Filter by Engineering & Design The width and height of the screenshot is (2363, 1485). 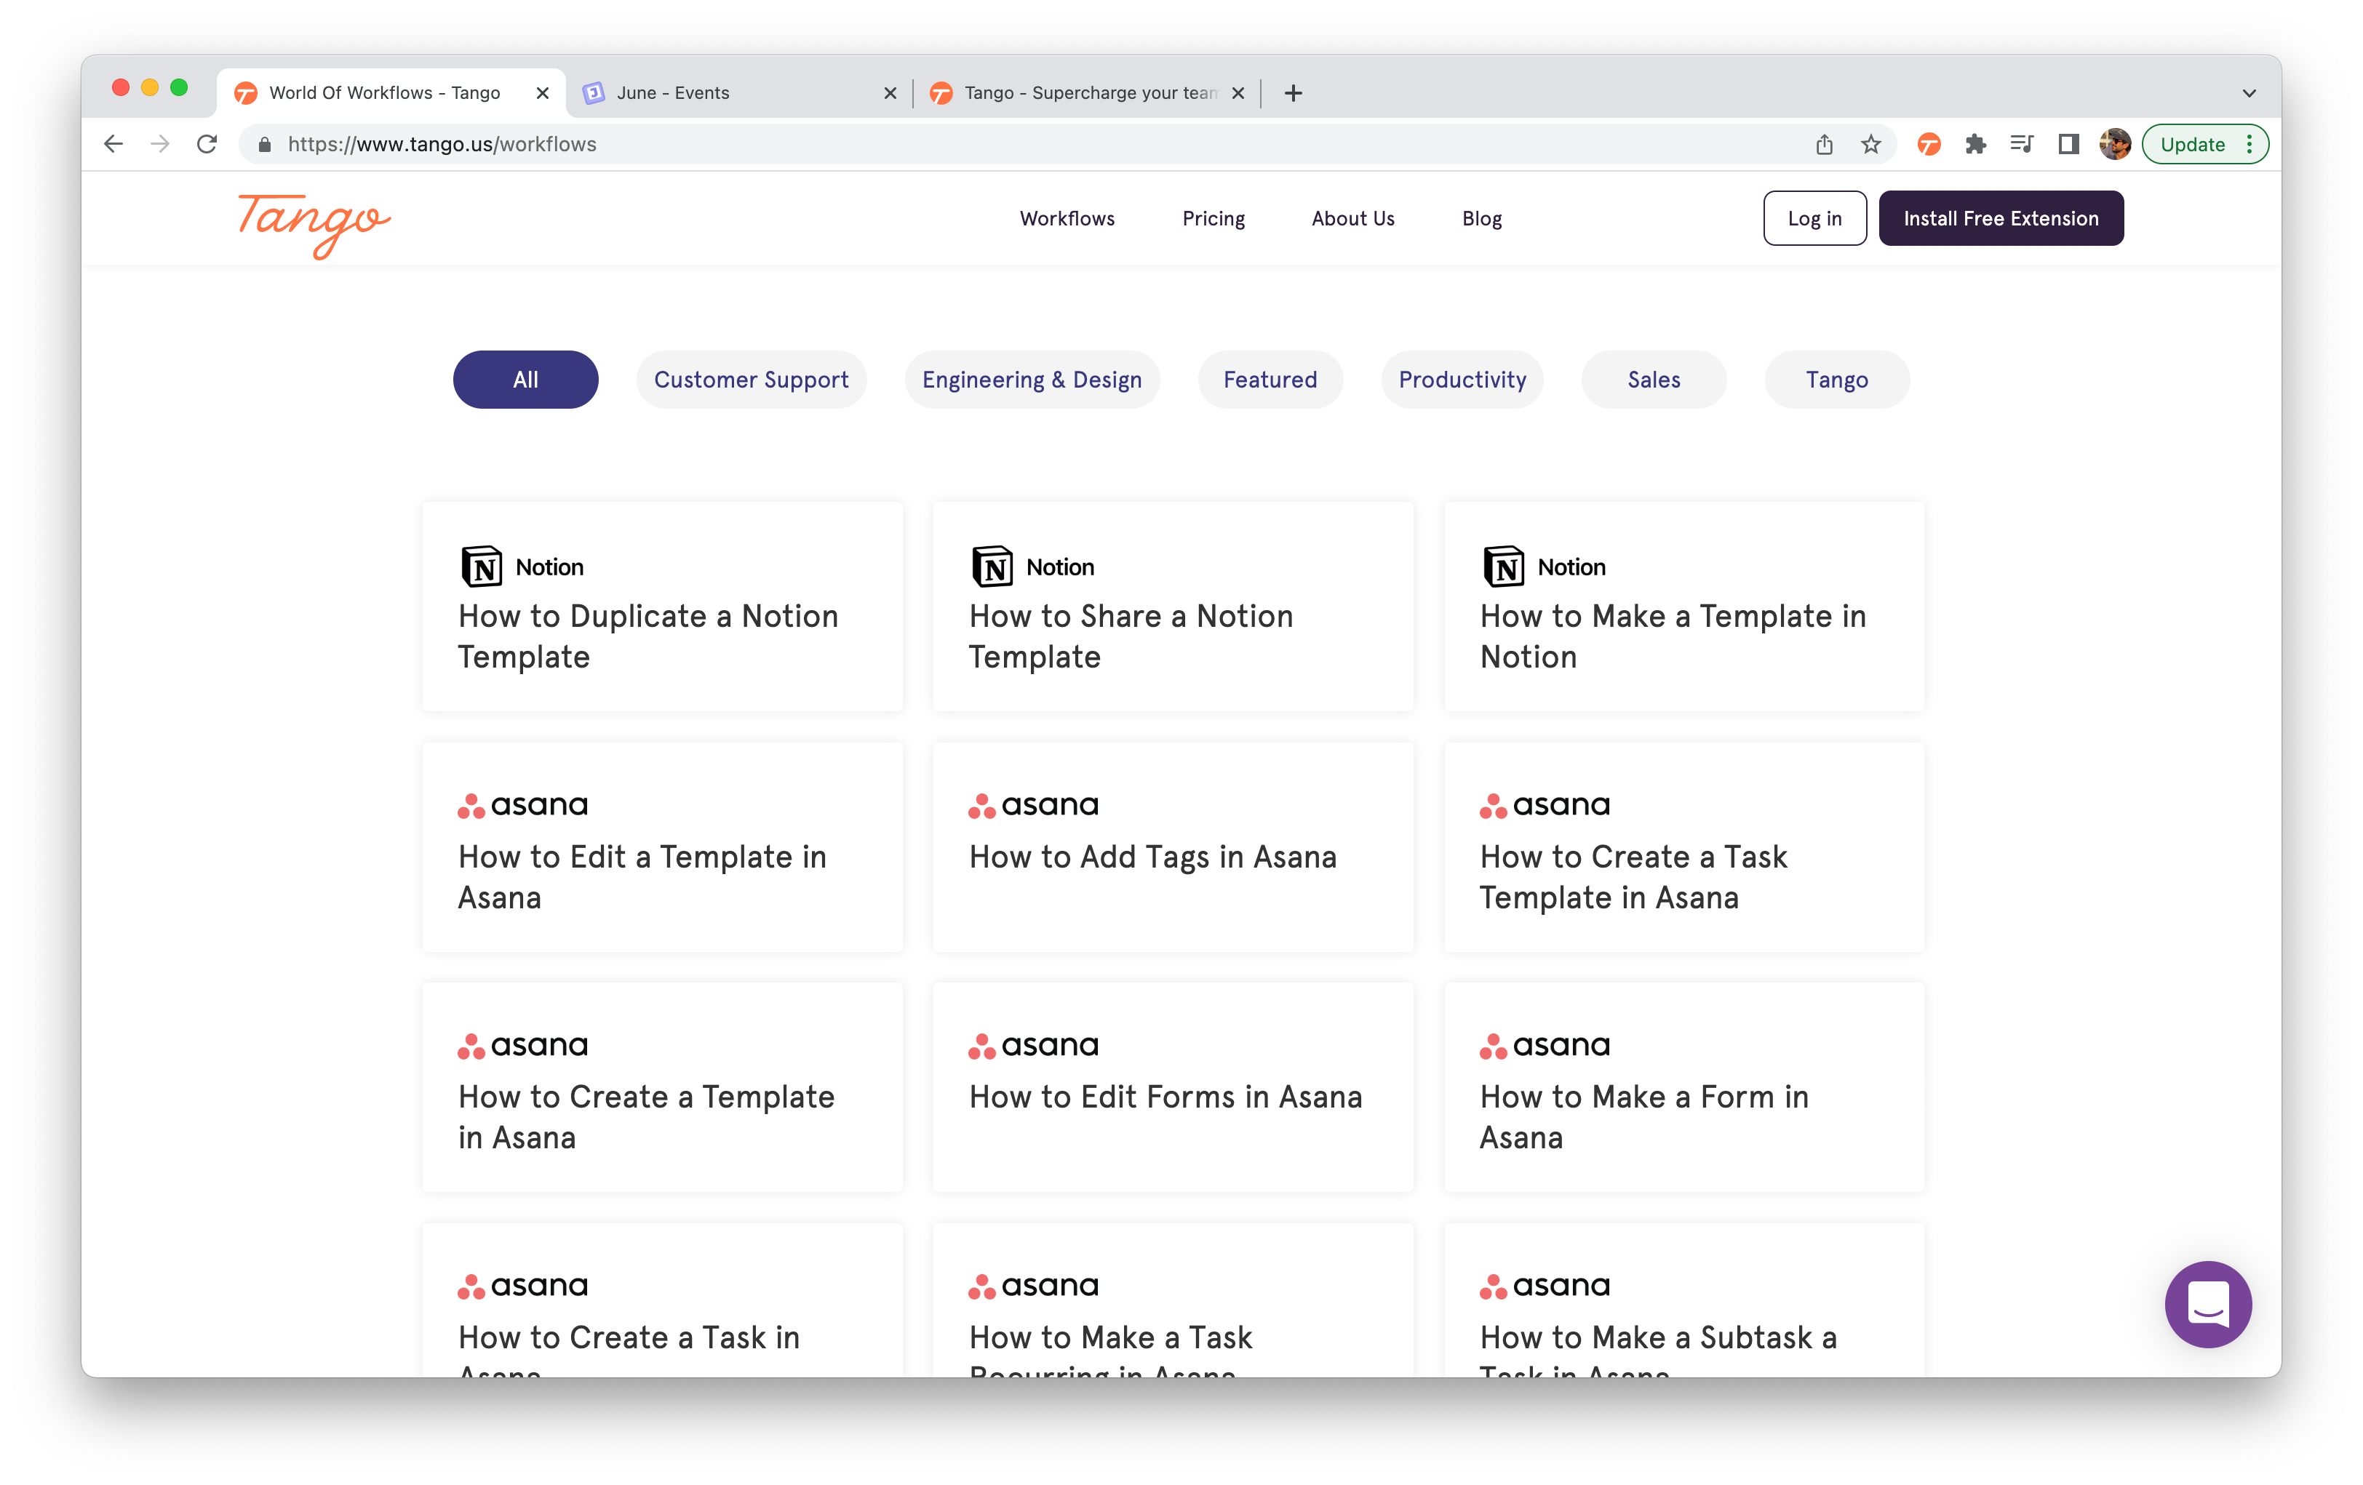coord(1032,379)
